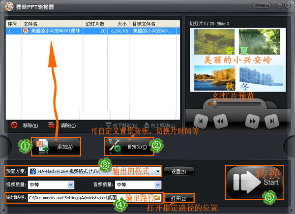Open Customize (自定义) settings with tools icon
295x214 pixels.
tap(129, 147)
